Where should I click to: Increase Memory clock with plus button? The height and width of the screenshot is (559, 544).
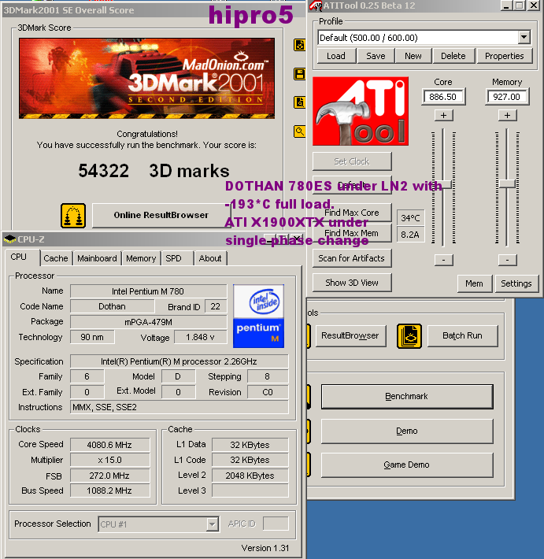coord(507,115)
